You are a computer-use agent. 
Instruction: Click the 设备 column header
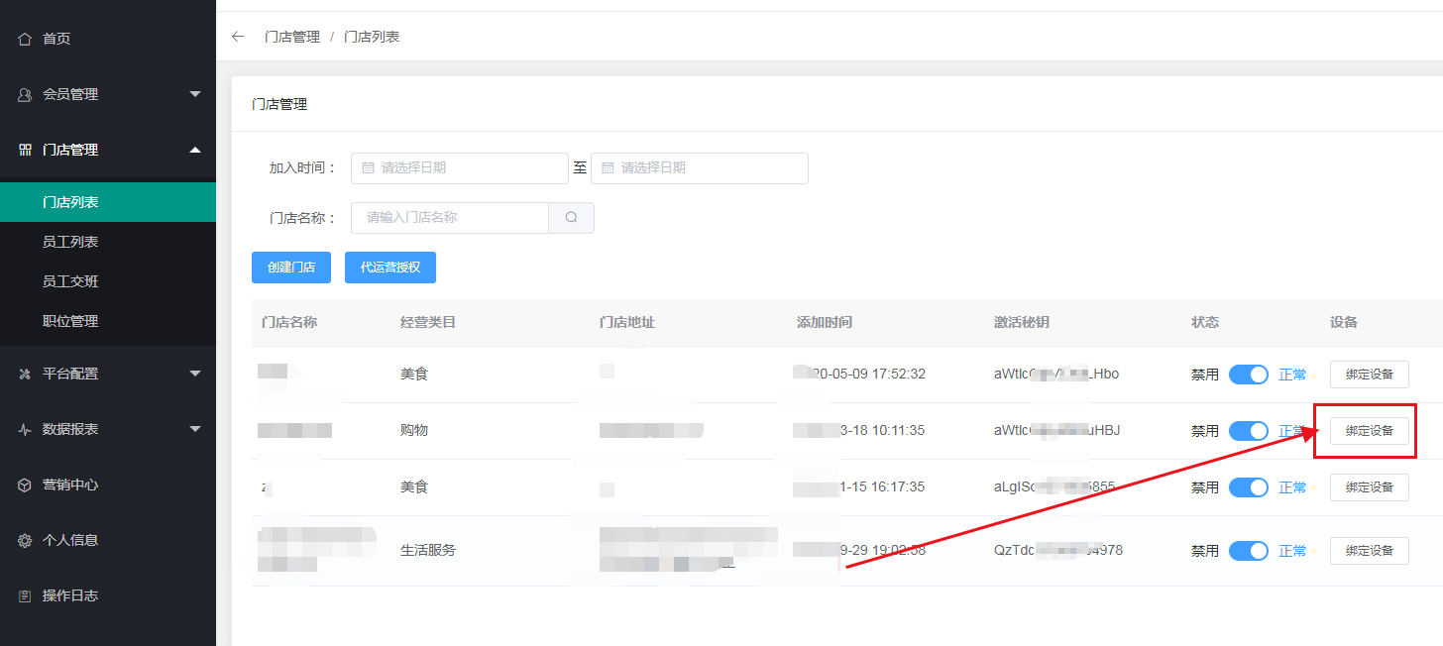coord(1344,323)
